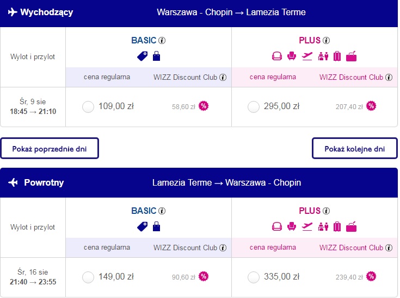Click the suitcase icon under return PLUS
400x298 pixels.
(337, 226)
